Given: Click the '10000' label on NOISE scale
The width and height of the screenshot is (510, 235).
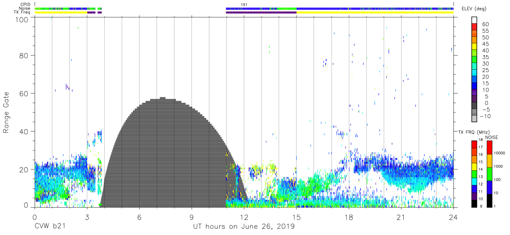Looking at the screenshot, I should pos(499,153).
